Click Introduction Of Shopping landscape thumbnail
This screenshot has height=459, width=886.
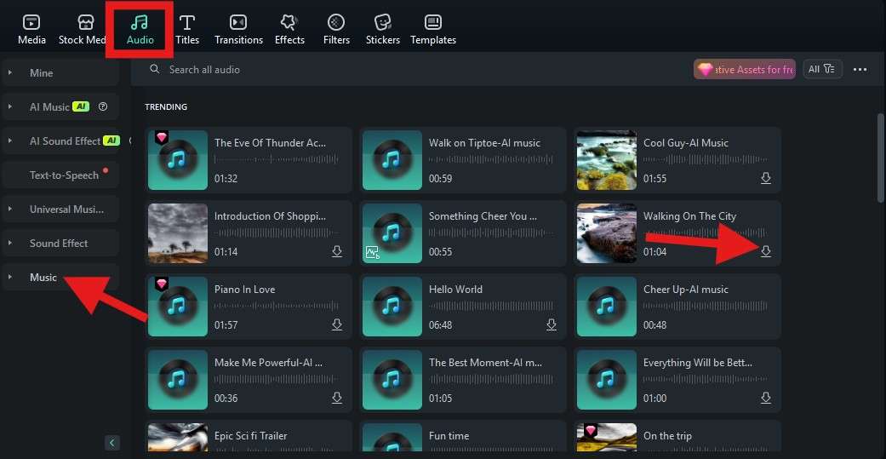[177, 233]
